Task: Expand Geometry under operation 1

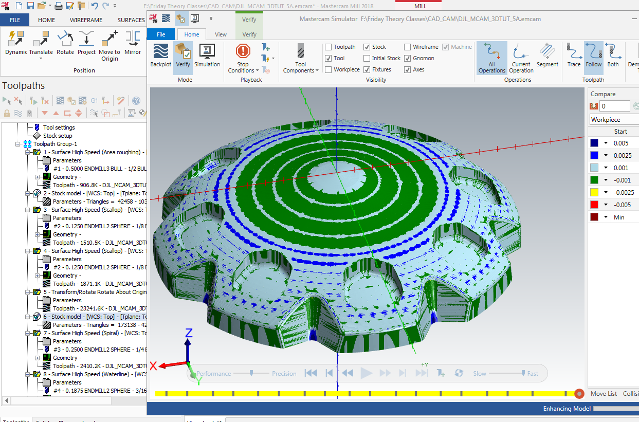Action: click(x=37, y=177)
